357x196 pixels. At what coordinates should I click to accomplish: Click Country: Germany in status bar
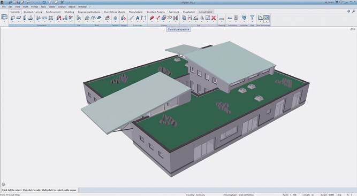pos(195,194)
